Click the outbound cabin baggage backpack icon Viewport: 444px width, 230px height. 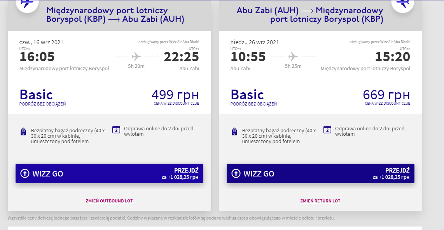23,131
